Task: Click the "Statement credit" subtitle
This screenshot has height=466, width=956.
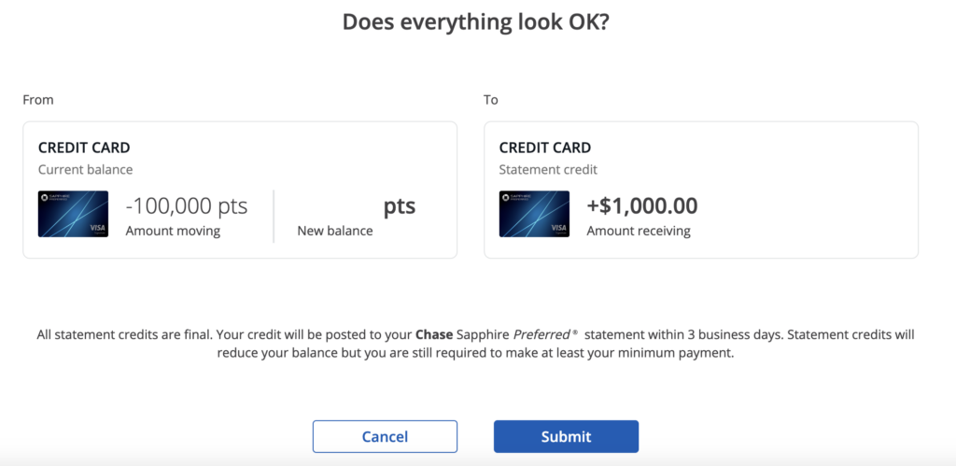Action: [x=548, y=170]
